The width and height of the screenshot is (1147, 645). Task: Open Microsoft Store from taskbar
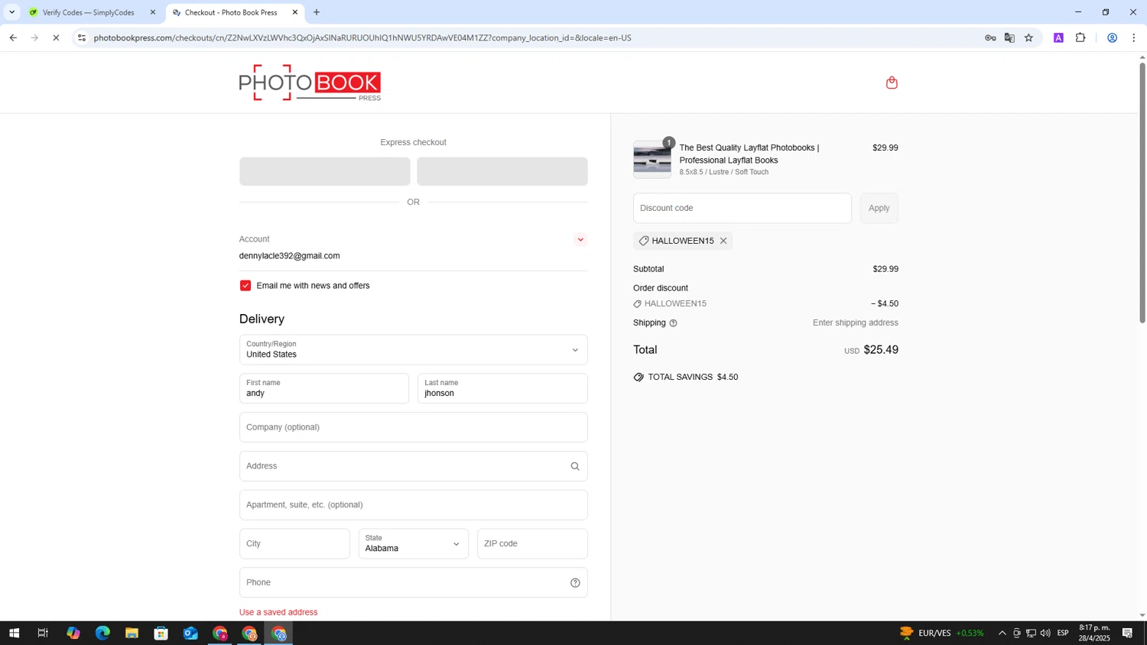[161, 633]
